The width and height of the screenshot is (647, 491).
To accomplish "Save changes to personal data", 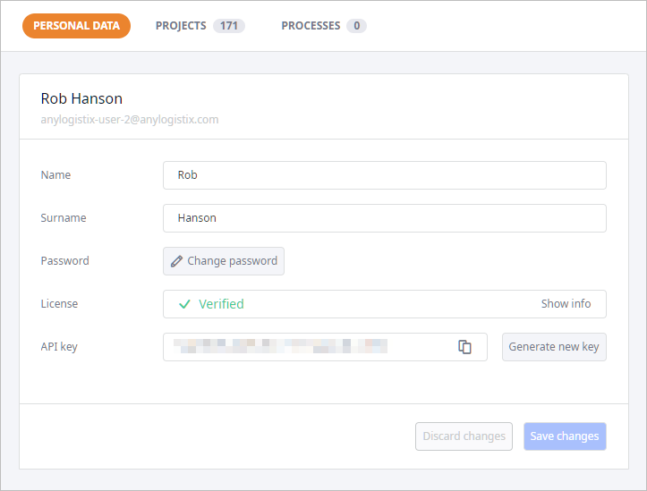I will (x=565, y=436).
